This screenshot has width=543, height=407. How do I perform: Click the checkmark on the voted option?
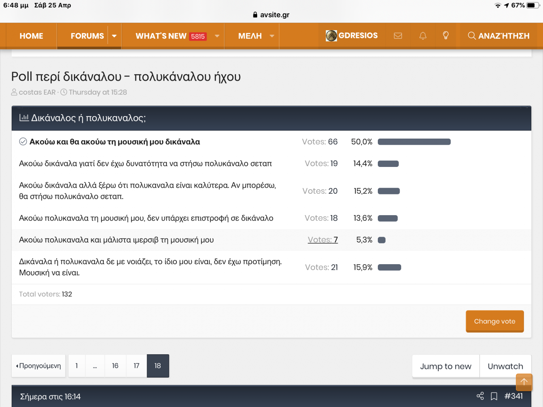click(23, 142)
